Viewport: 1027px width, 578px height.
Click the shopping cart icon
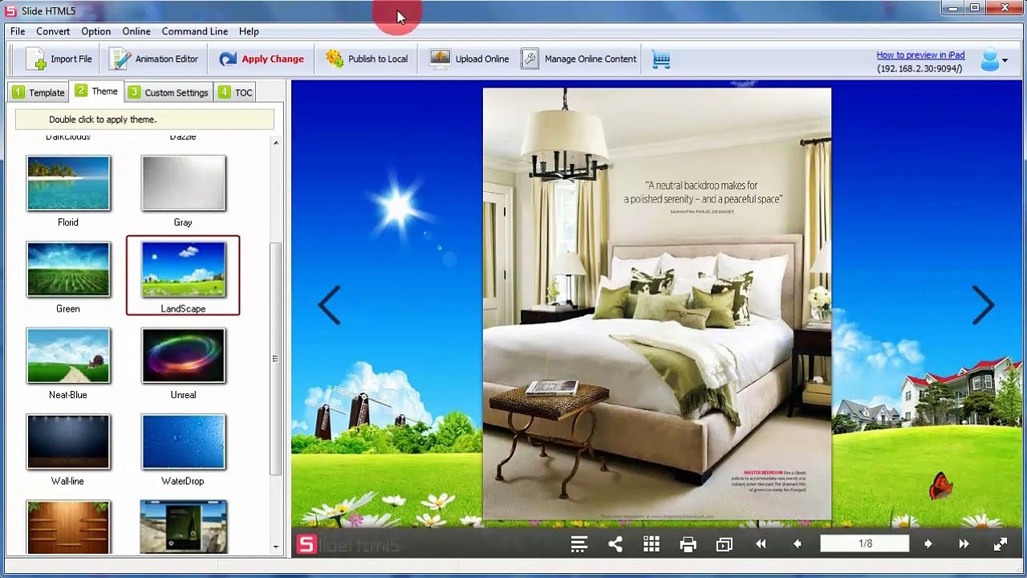(x=661, y=59)
